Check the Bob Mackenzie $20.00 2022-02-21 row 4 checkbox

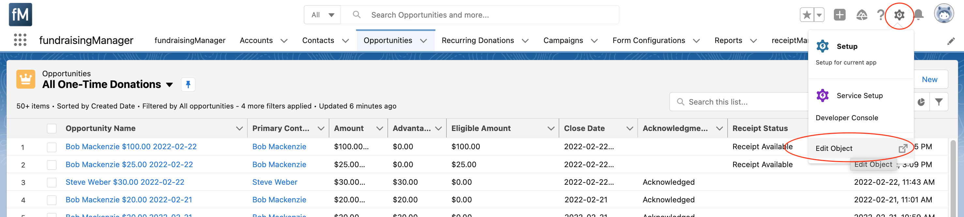tap(52, 200)
